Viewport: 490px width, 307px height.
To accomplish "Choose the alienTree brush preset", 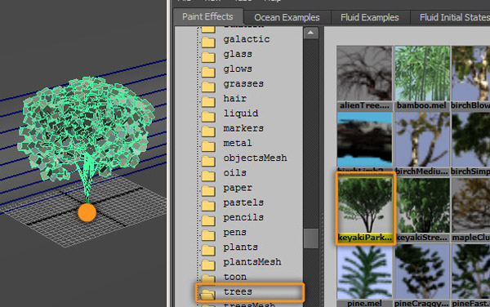I will 364,78.
